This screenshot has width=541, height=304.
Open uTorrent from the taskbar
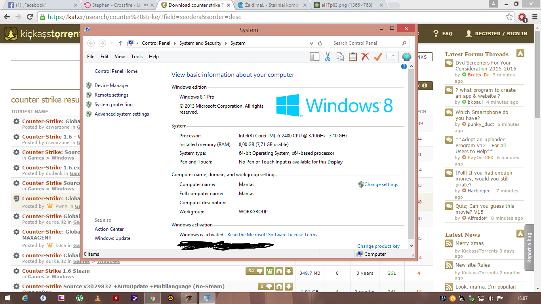(x=80, y=298)
